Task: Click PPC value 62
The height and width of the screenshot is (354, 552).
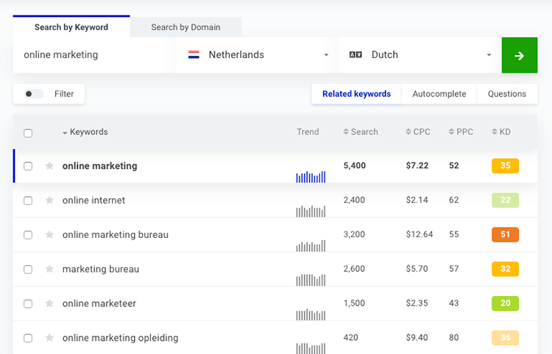Action: [x=454, y=201]
